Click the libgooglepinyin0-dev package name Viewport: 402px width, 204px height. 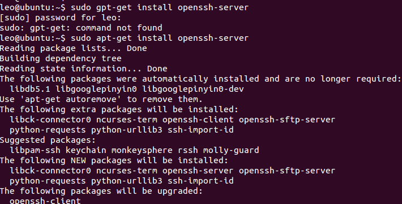point(193,89)
